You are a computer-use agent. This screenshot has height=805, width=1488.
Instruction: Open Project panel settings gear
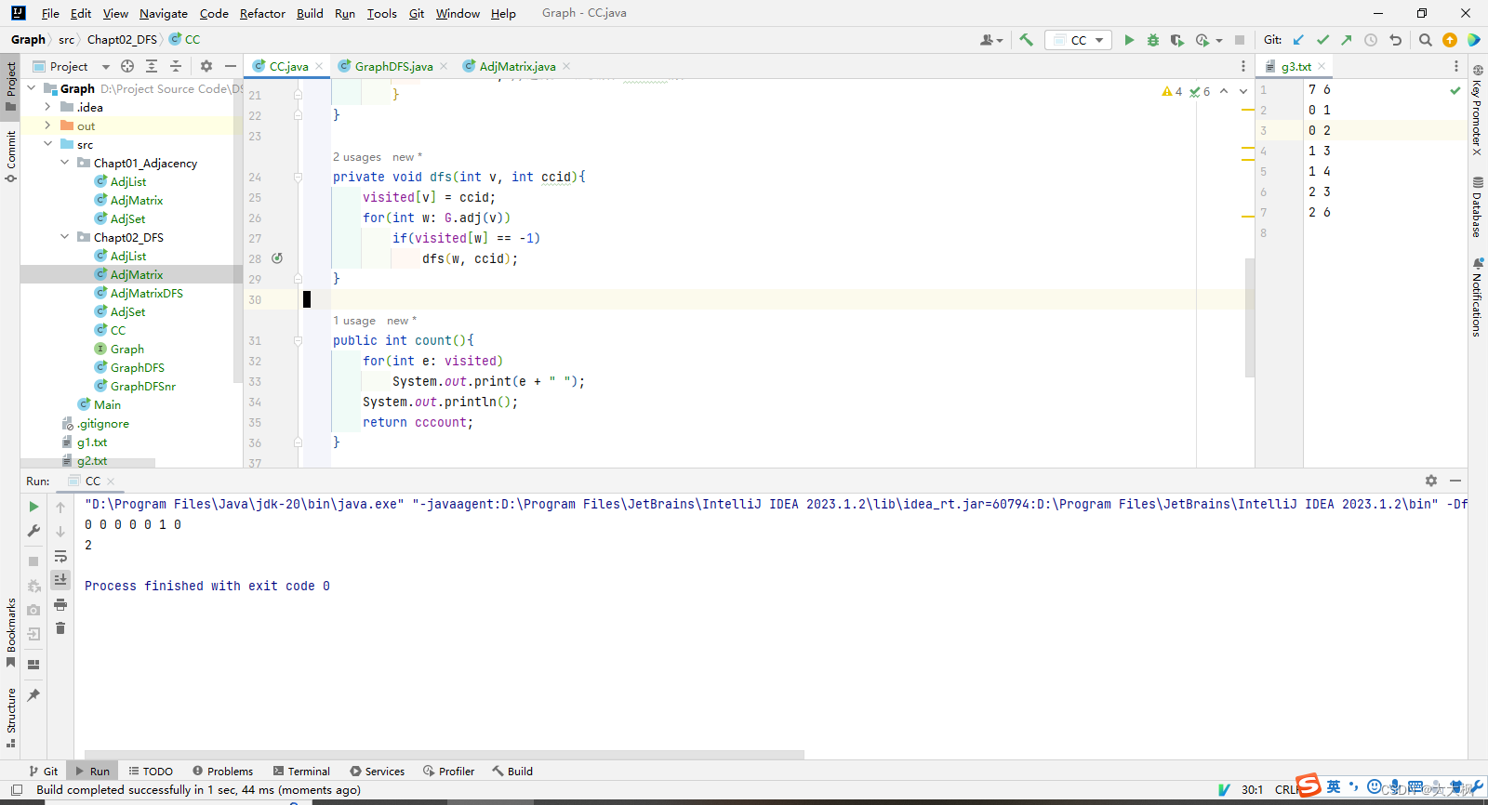[x=206, y=66]
